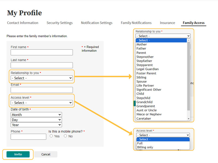This screenshot has width=218, height=163.
Task: Open the Insurance tab
Action: pos(167,23)
